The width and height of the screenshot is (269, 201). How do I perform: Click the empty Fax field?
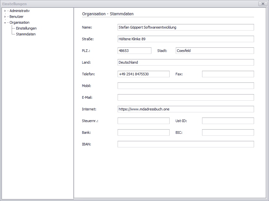(x=228, y=74)
